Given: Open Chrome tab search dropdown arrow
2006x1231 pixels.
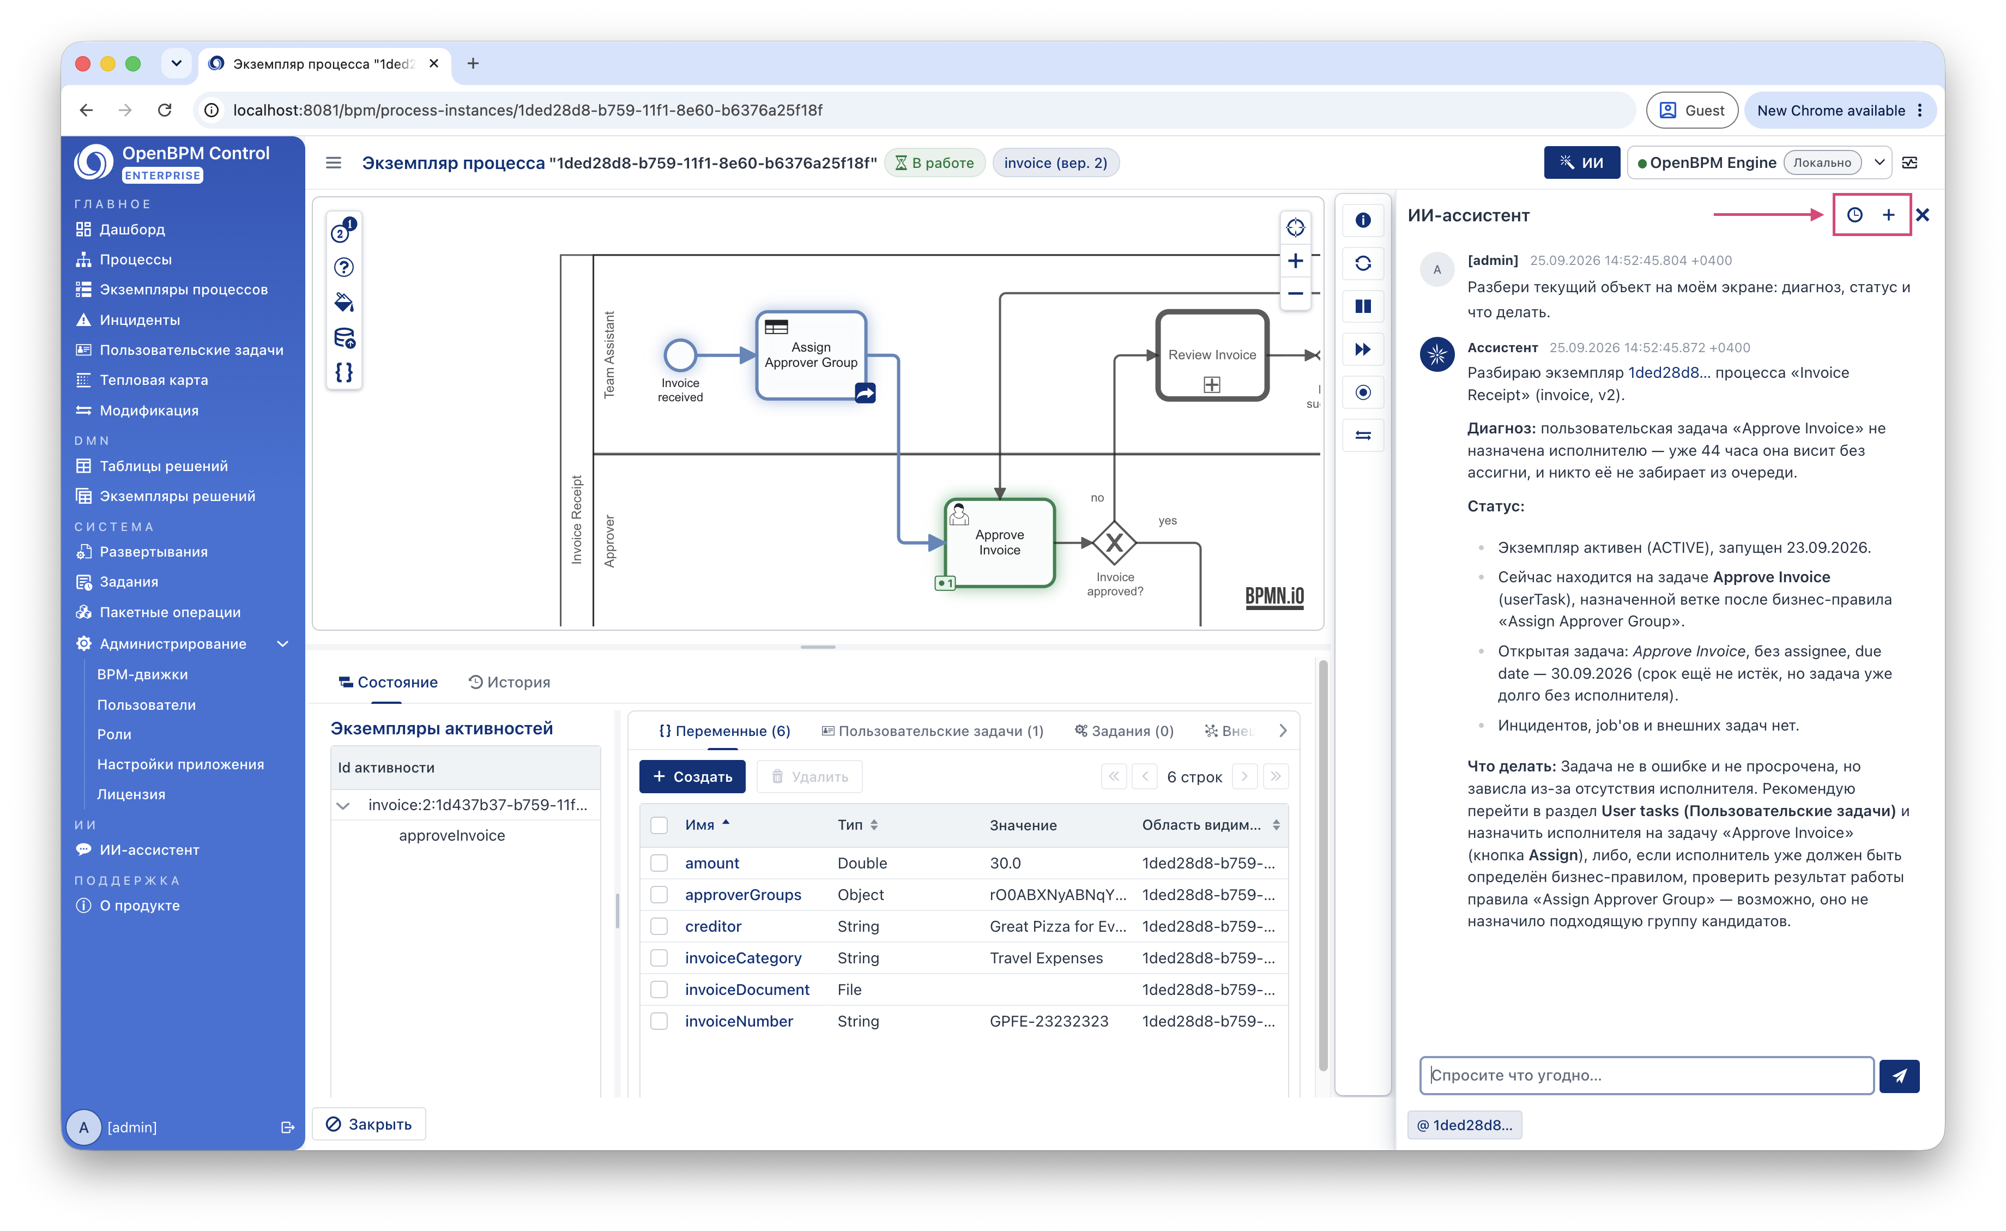Looking at the screenshot, I should click(176, 63).
